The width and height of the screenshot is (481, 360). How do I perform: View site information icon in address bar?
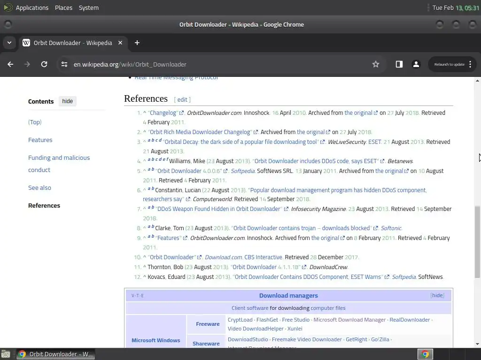(64, 64)
